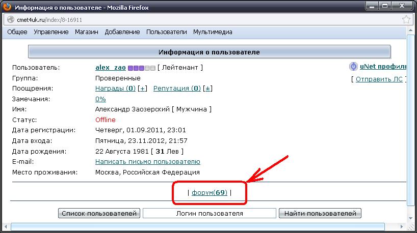Click the Поощрения: label
This screenshot has width=417, height=233.
click(x=33, y=89)
